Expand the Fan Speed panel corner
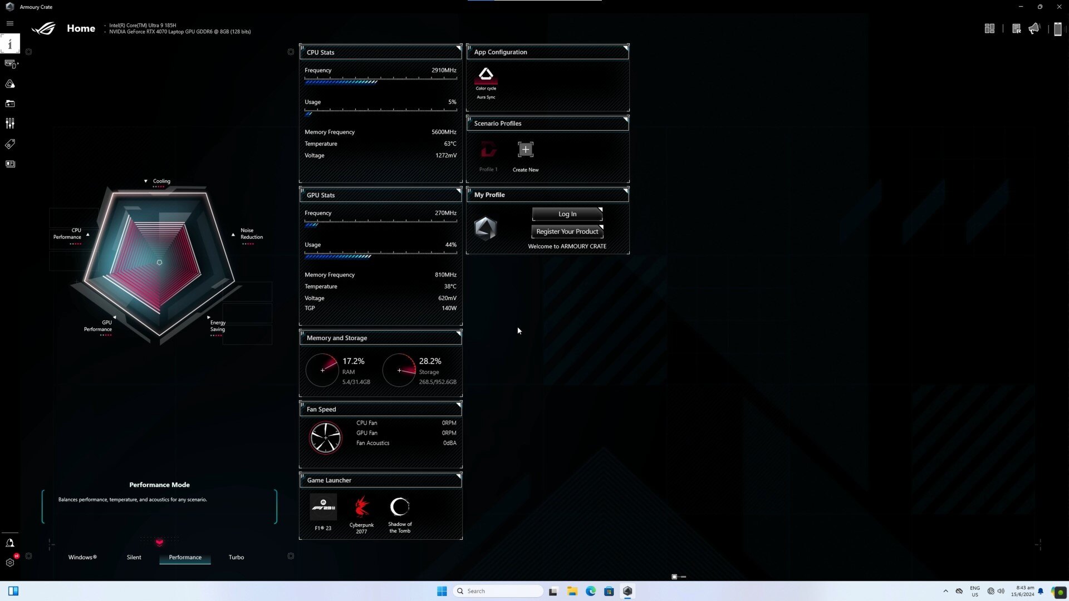1069x601 pixels. click(459, 405)
